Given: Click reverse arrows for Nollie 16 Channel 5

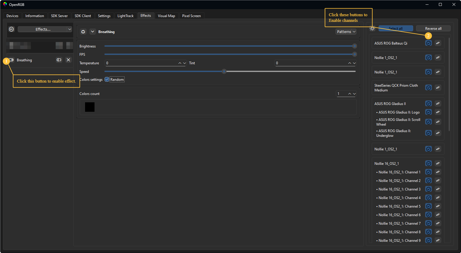Looking at the screenshot, I should (x=438, y=206).
